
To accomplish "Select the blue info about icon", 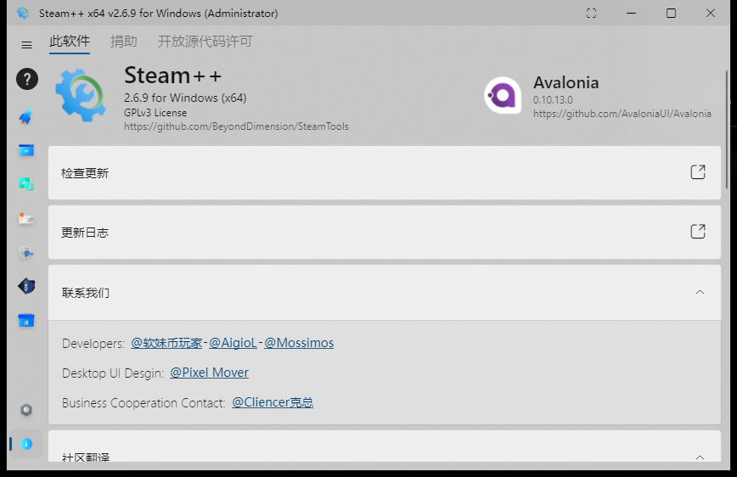I will point(26,444).
